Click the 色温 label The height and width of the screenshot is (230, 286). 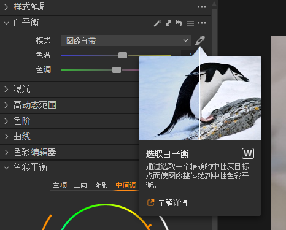[x=43, y=55]
